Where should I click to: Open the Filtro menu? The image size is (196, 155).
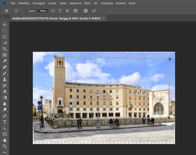87,3
